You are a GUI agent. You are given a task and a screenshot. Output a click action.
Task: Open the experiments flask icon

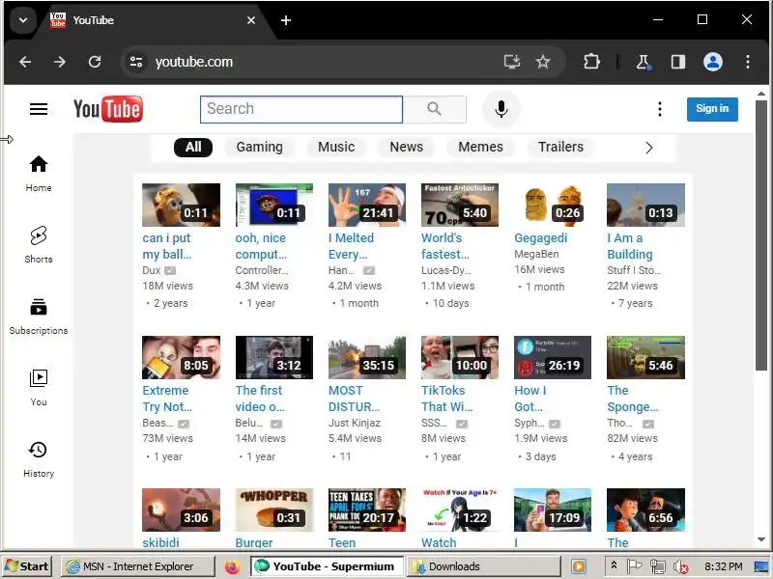coord(643,62)
